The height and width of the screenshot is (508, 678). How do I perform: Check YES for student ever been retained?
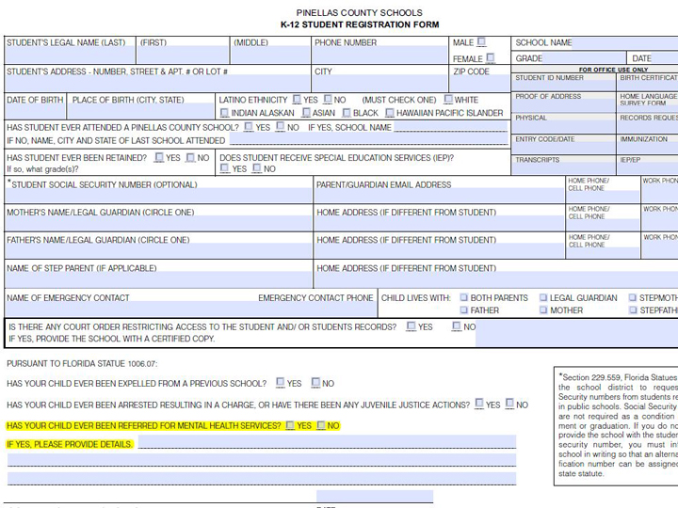[x=160, y=157]
